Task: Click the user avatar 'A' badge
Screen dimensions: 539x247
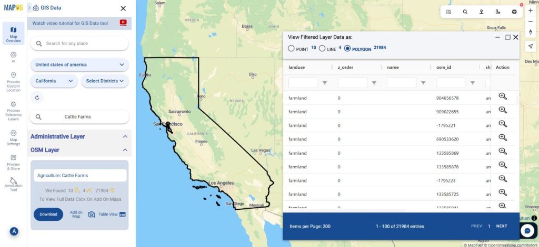Action: click(x=14, y=231)
